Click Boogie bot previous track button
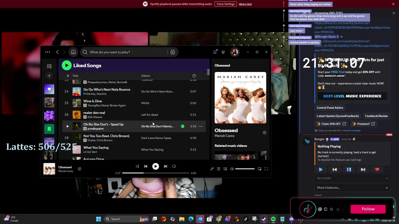The image size is (399, 224). 334,170
